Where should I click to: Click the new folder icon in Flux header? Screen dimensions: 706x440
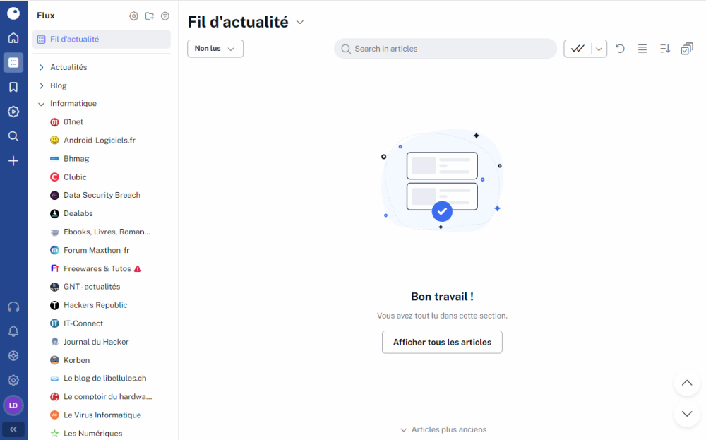pyautogui.click(x=150, y=16)
